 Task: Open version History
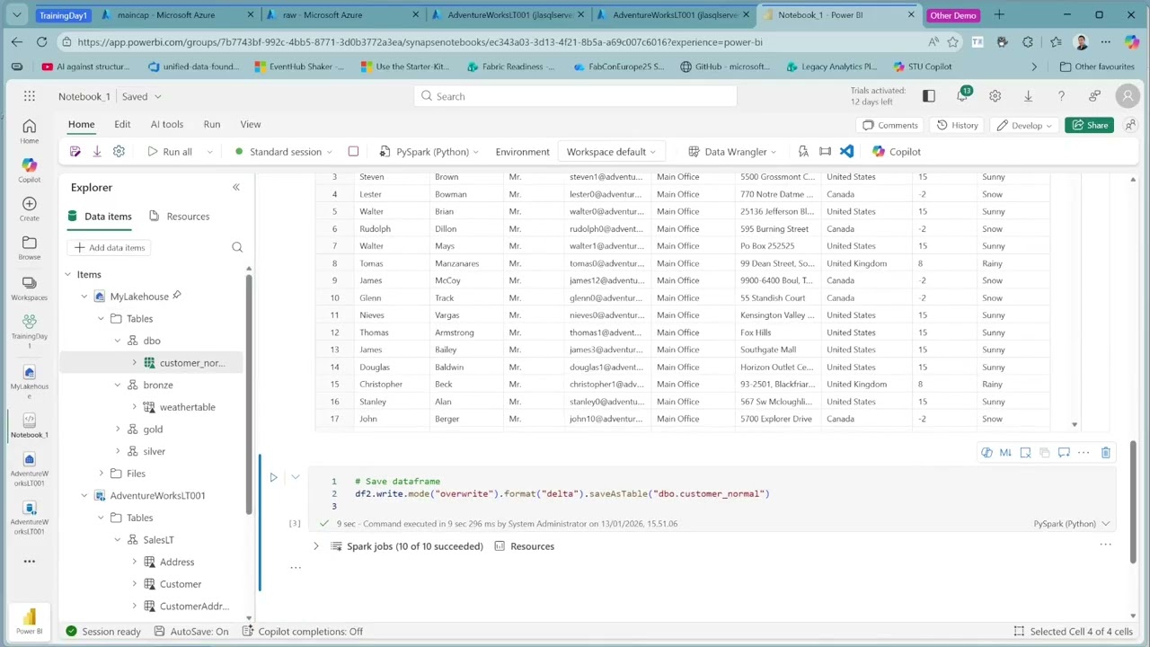957,125
